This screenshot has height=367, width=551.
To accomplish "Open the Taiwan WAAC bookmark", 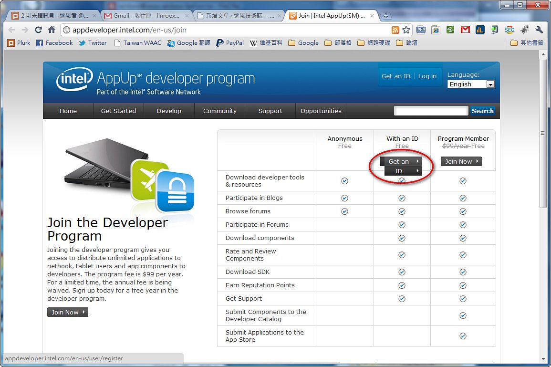I will 138,43.
